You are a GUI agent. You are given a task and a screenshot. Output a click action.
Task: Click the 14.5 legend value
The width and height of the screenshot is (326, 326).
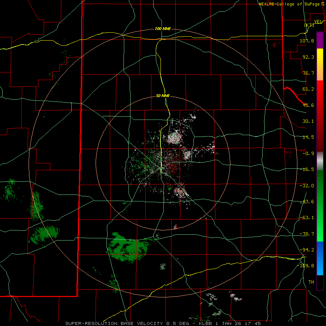pos(308,137)
